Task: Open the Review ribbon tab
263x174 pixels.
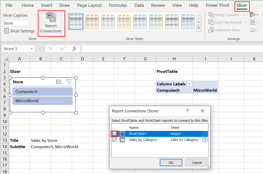Action: click(x=158, y=5)
